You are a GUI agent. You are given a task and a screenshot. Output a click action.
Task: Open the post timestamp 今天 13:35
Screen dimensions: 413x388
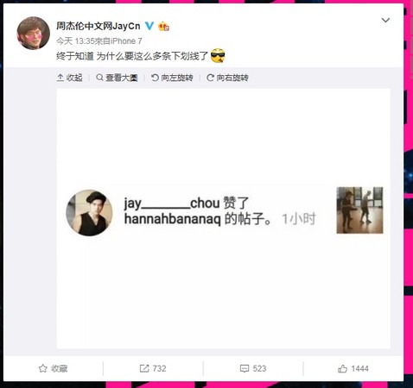75,41
